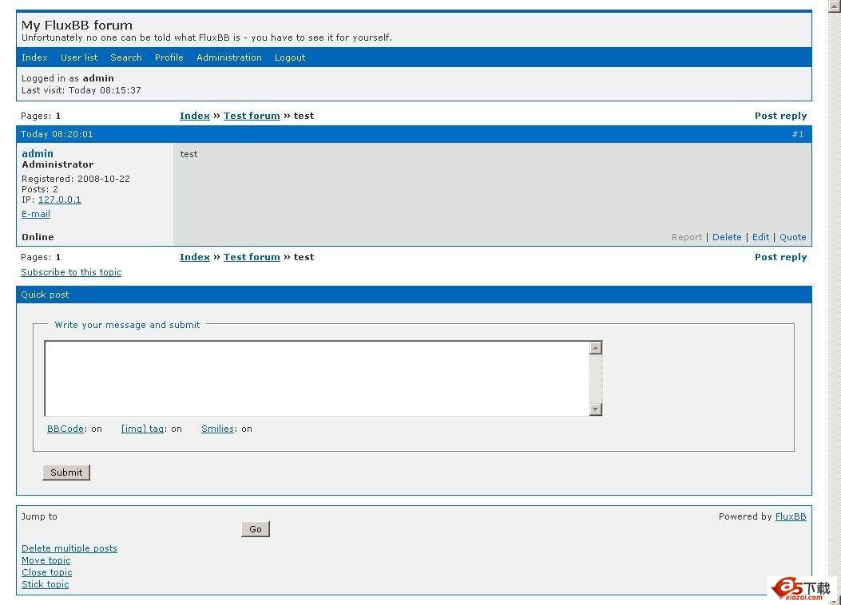Report the post using Report link
The height and width of the screenshot is (605, 841).
click(687, 237)
